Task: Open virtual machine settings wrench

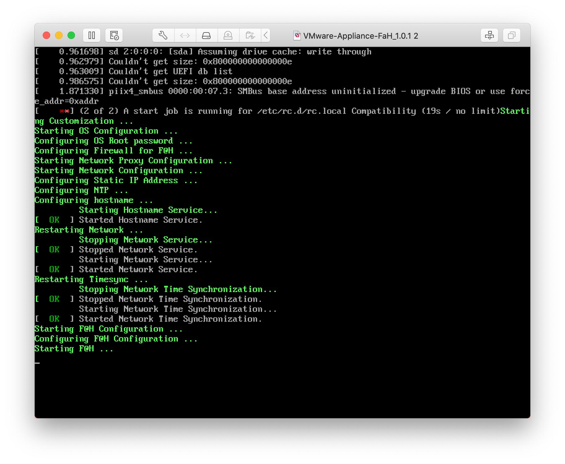Action: click(x=163, y=36)
